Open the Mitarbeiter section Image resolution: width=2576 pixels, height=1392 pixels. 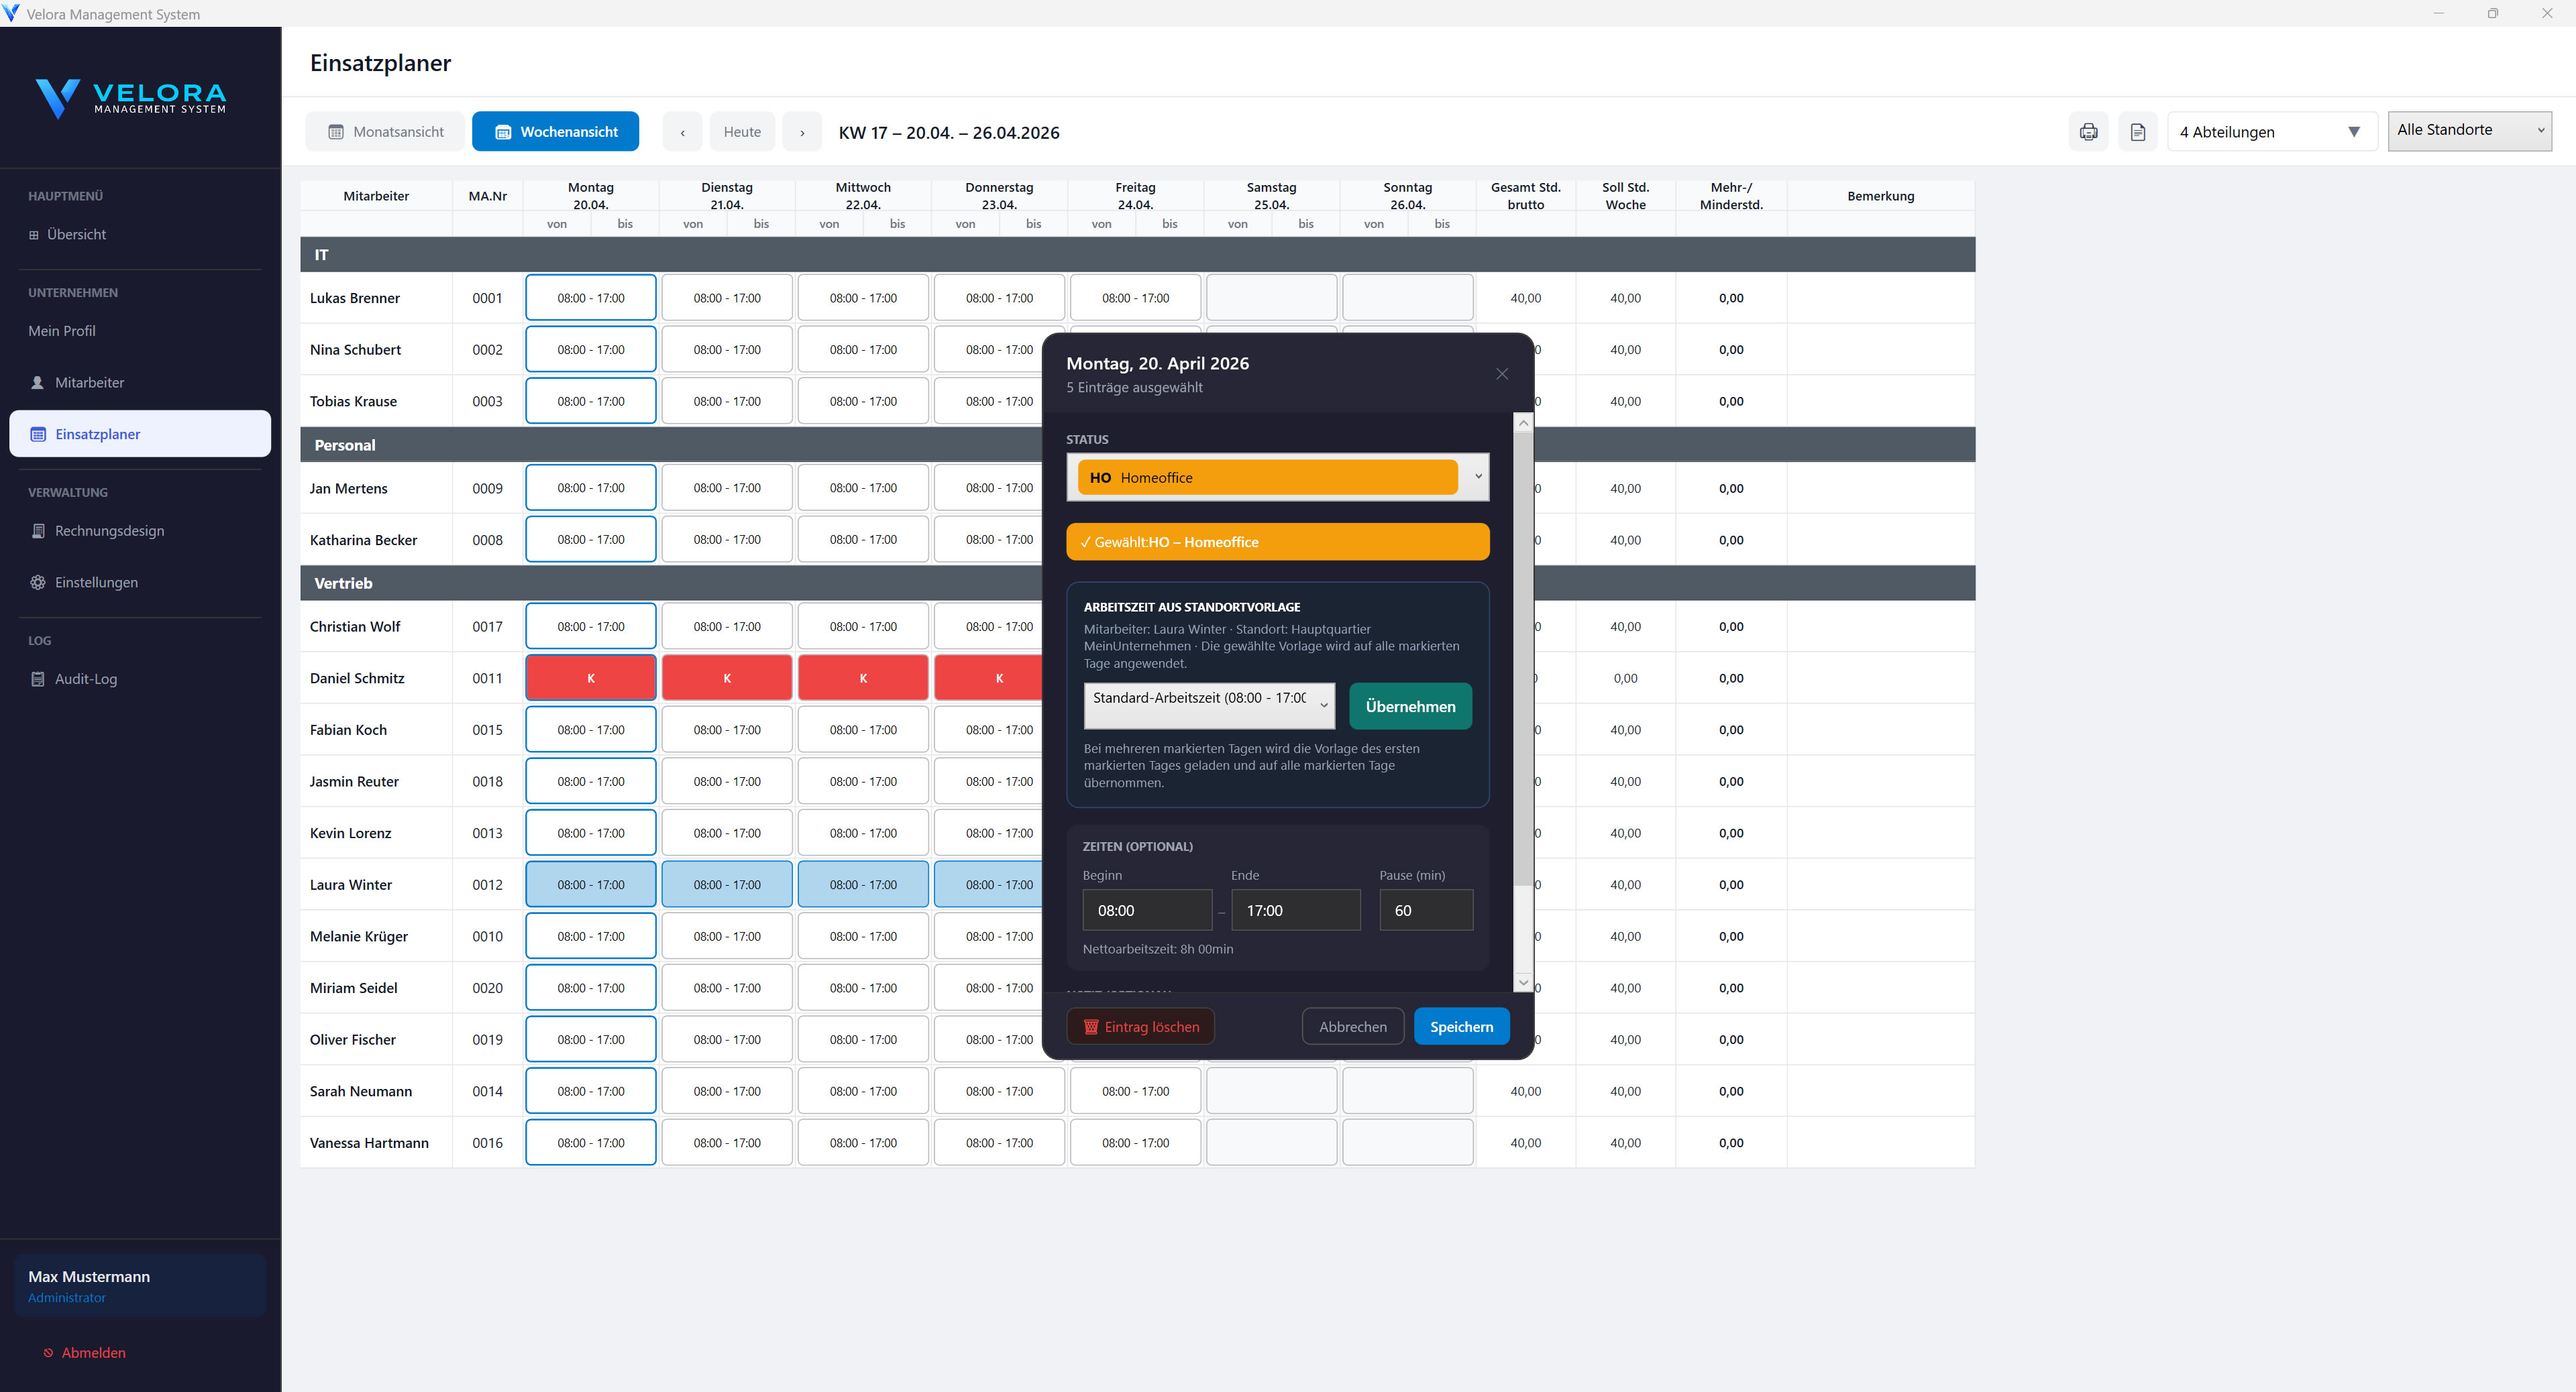(89, 382)
